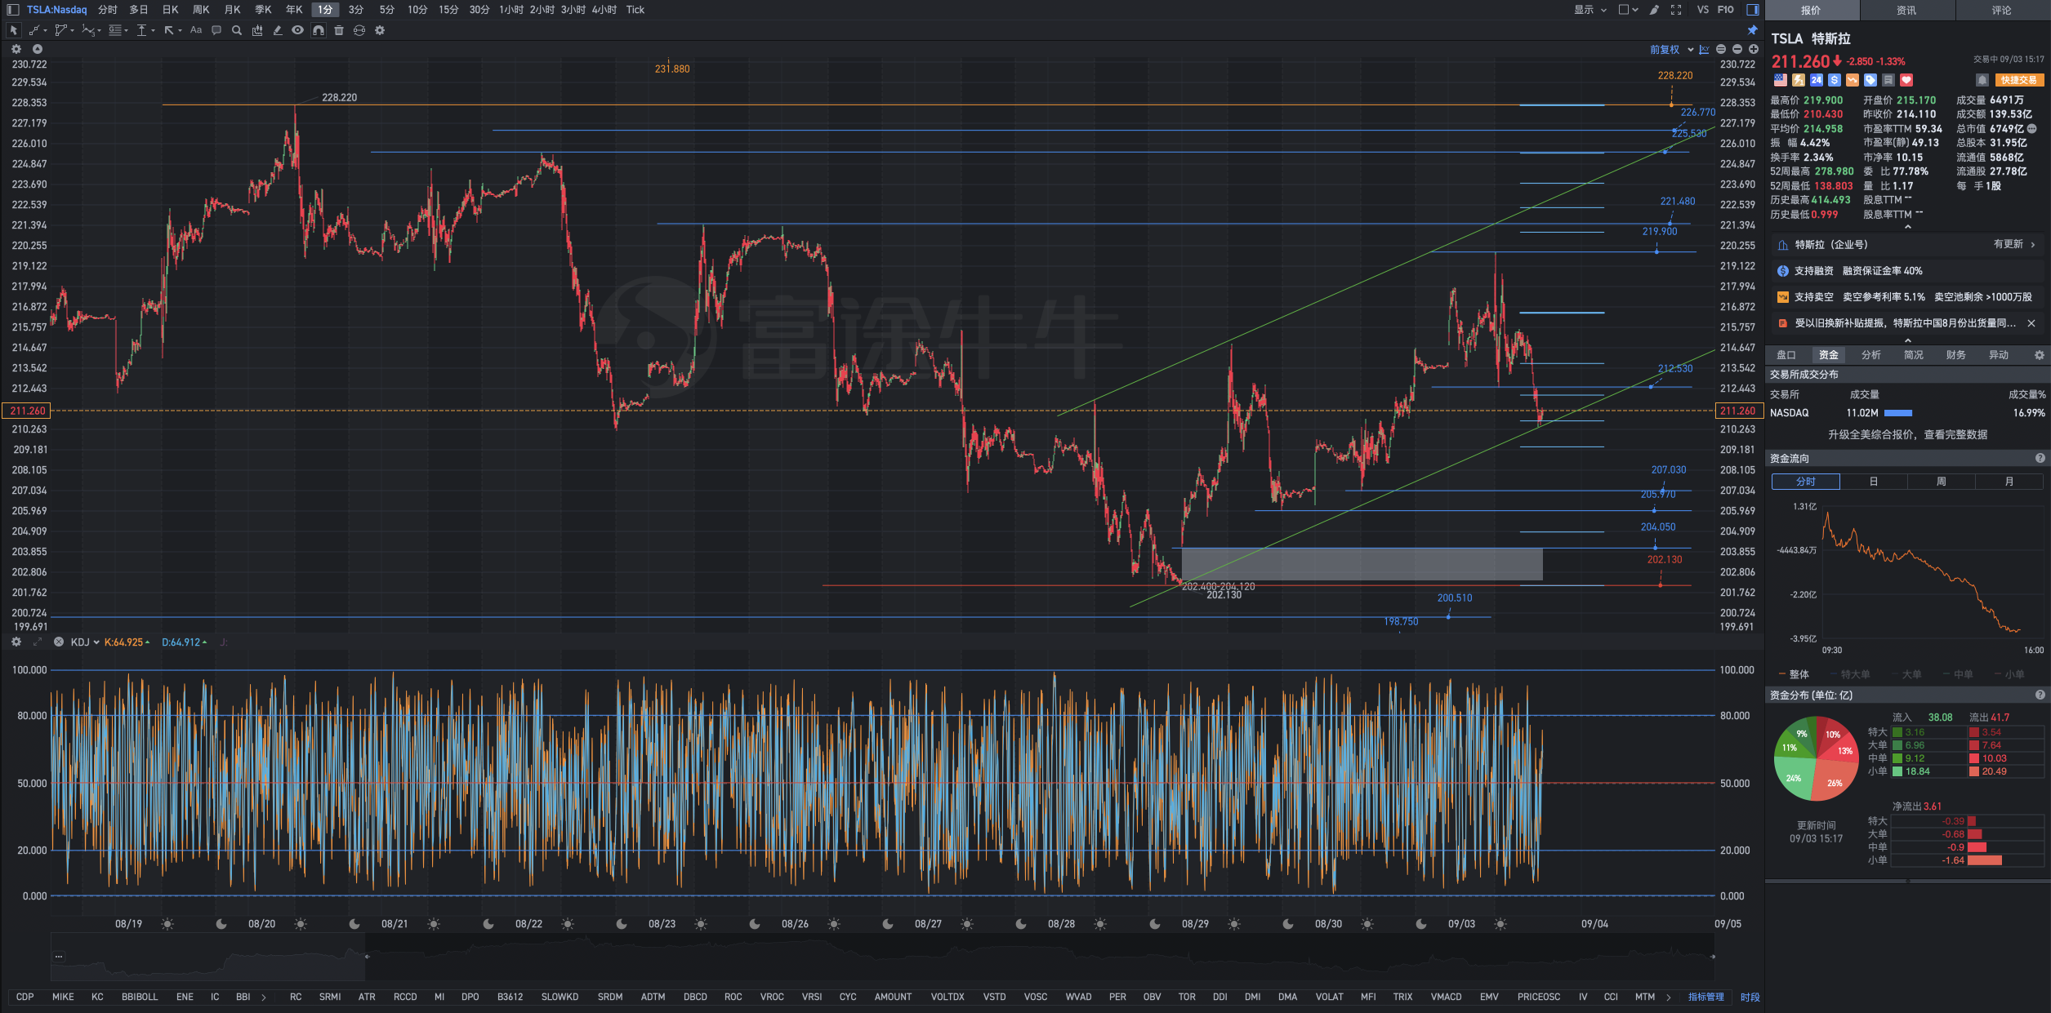Open the 资讯 news tab
The height and width of the screenshot is (1013, 2051).
point(1906,11)
